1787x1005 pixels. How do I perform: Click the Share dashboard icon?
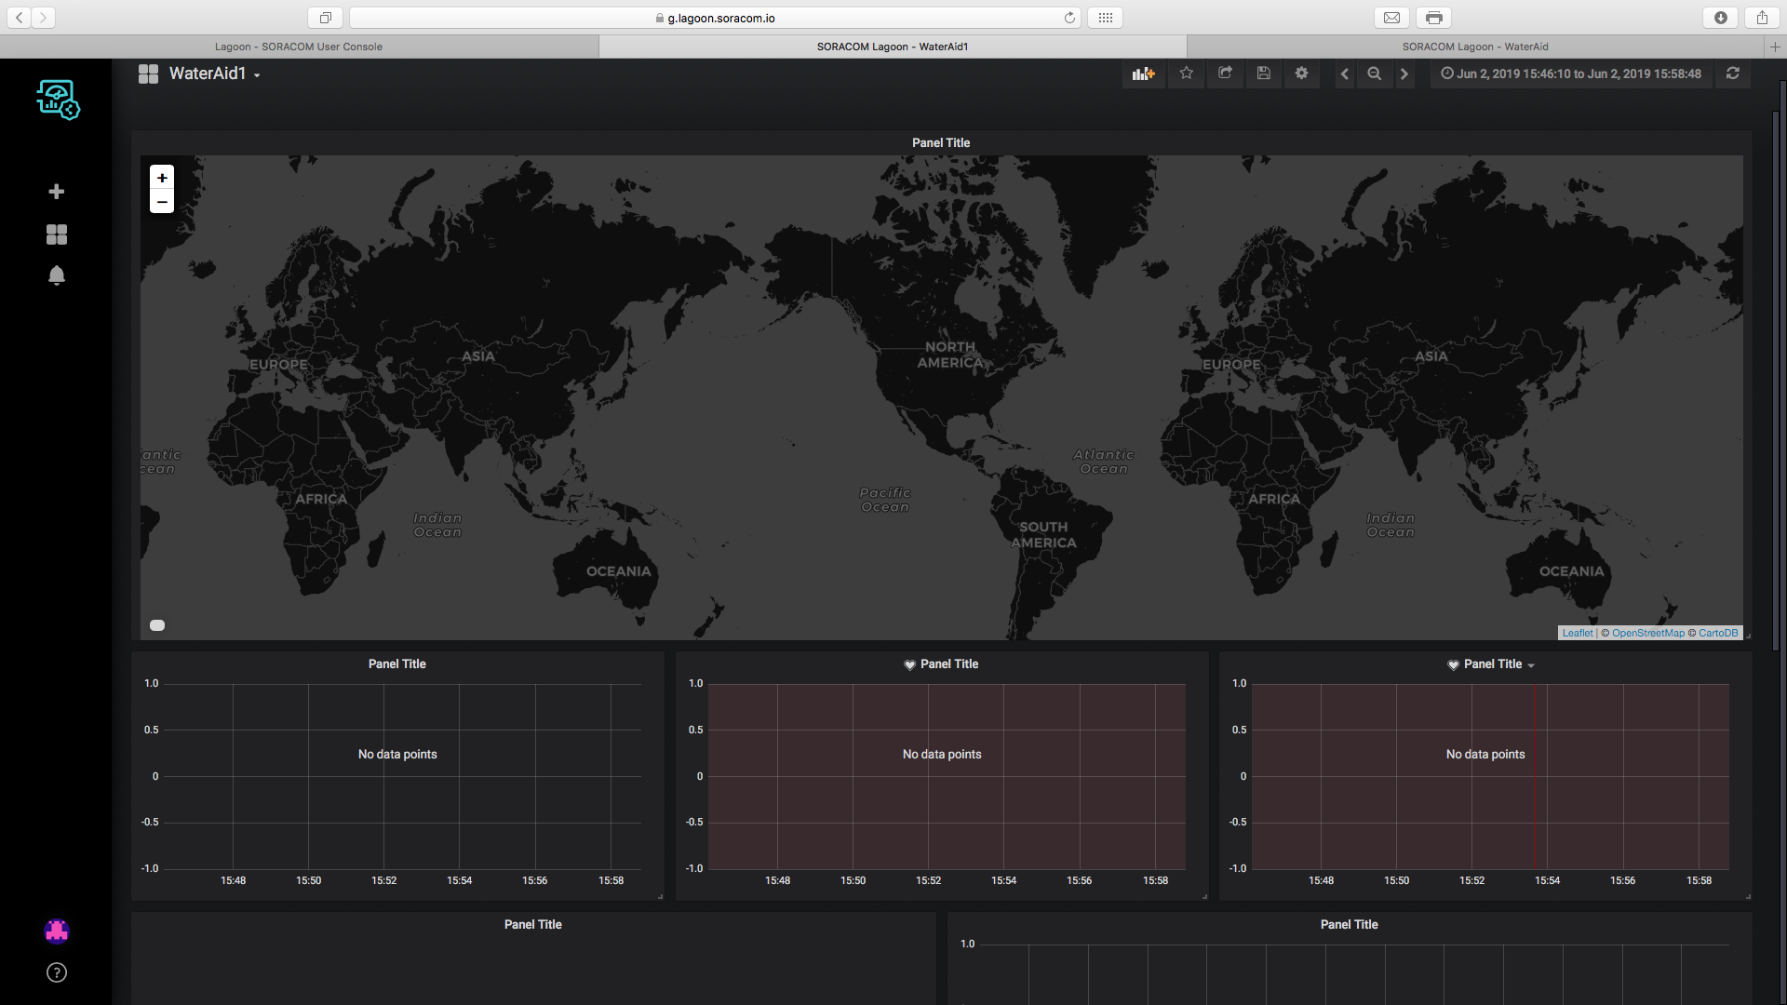1225,74
